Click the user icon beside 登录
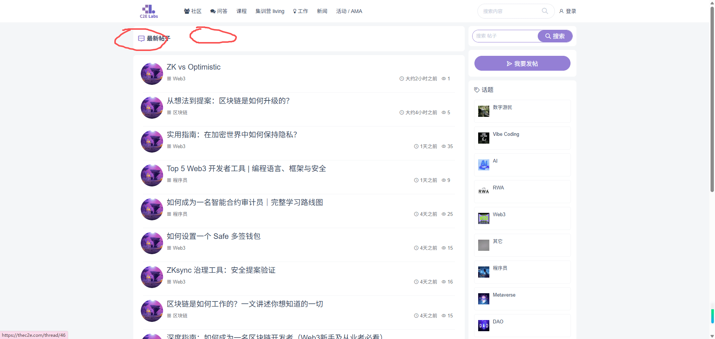 [x=561, y=12]
